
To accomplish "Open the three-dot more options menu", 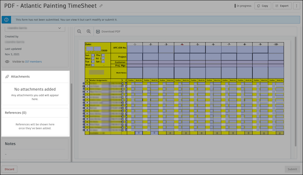I will click(x=297, y=6).
